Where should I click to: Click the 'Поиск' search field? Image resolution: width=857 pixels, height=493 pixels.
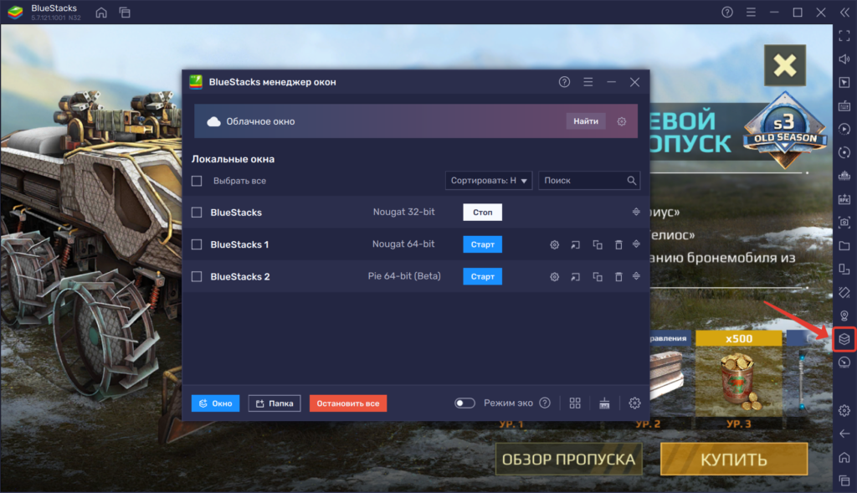[582, 181]
